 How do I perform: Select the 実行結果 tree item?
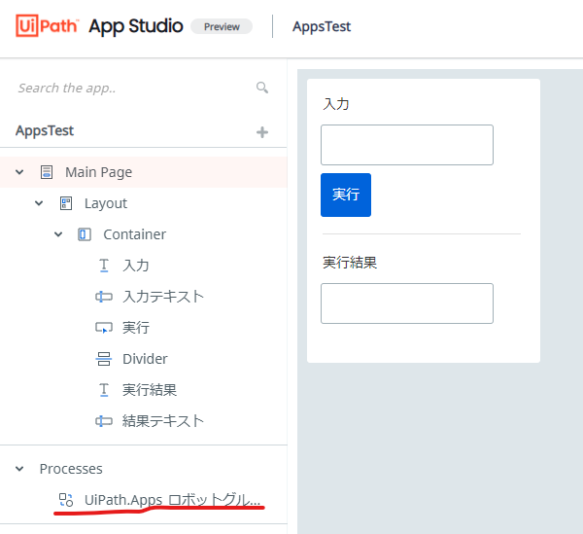click(150, 390)
